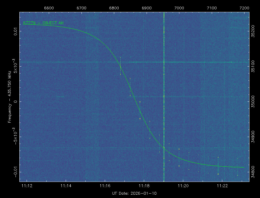
Task: Click the "Frequency - 435.750 MHz" axis title
Action: 10,97
